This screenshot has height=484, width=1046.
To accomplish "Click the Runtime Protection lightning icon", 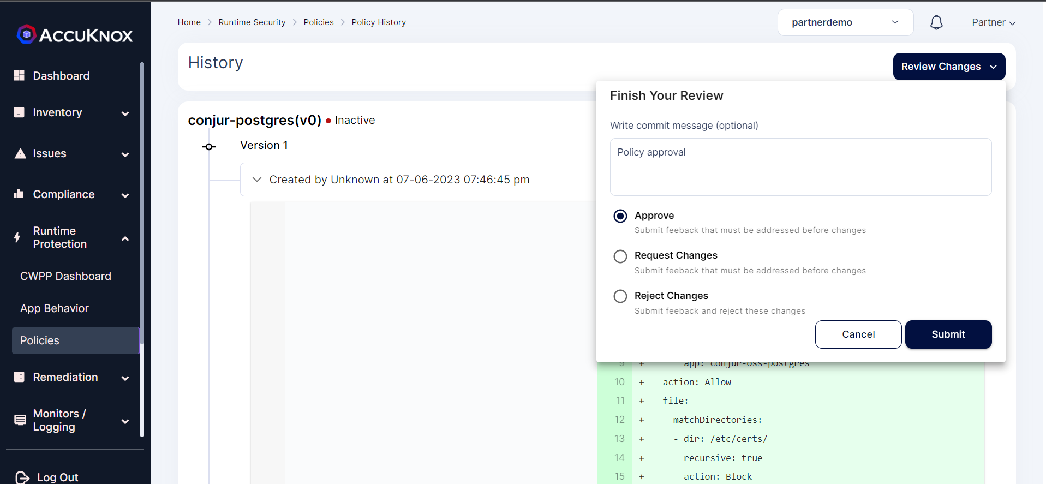I will (x=17, y=237).
